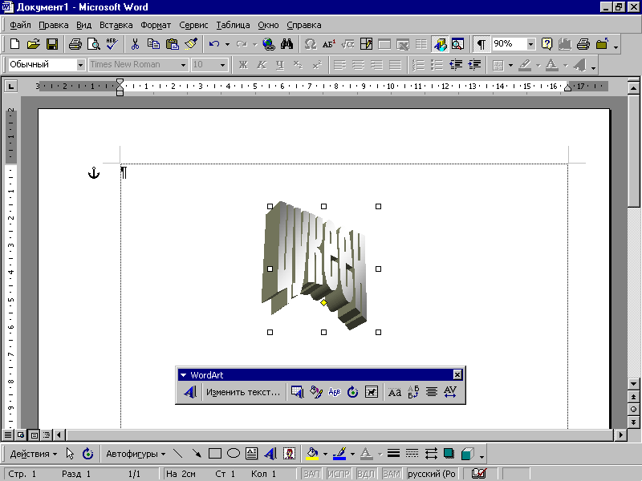Open the Действия drawing menu

33,454
